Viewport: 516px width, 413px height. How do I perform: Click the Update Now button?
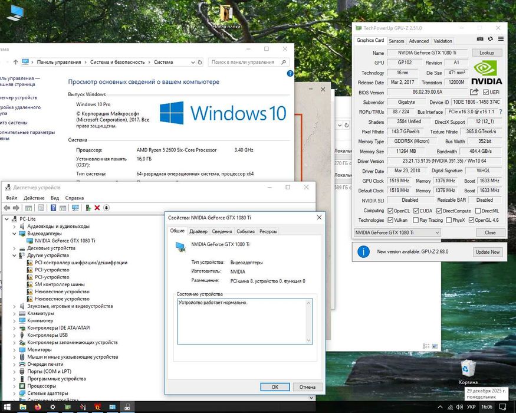tap(487, 252)
